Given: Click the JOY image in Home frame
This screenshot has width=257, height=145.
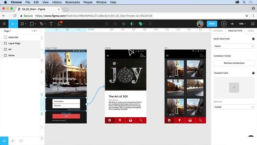Looking at the screenshot, I should [x=126, y=75].
